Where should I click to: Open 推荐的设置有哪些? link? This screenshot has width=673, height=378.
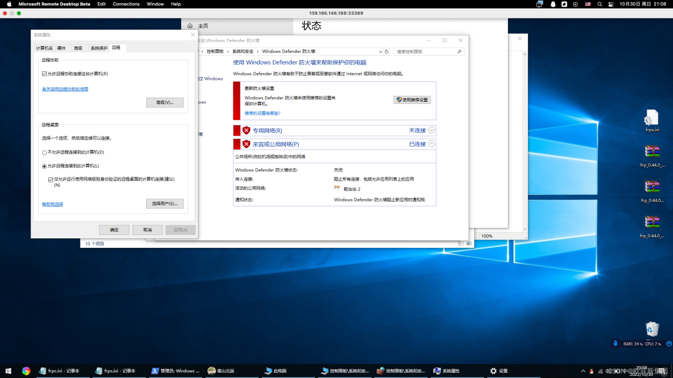(262, 113)
